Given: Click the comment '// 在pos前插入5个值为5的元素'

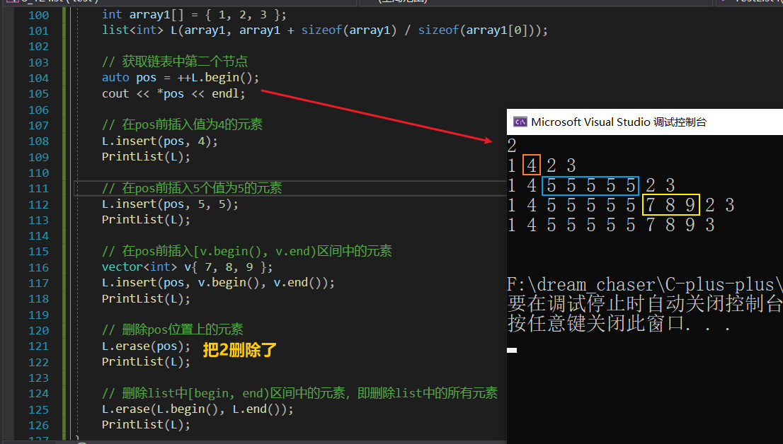Looking at the screenshot, I should tap(192, 188).
